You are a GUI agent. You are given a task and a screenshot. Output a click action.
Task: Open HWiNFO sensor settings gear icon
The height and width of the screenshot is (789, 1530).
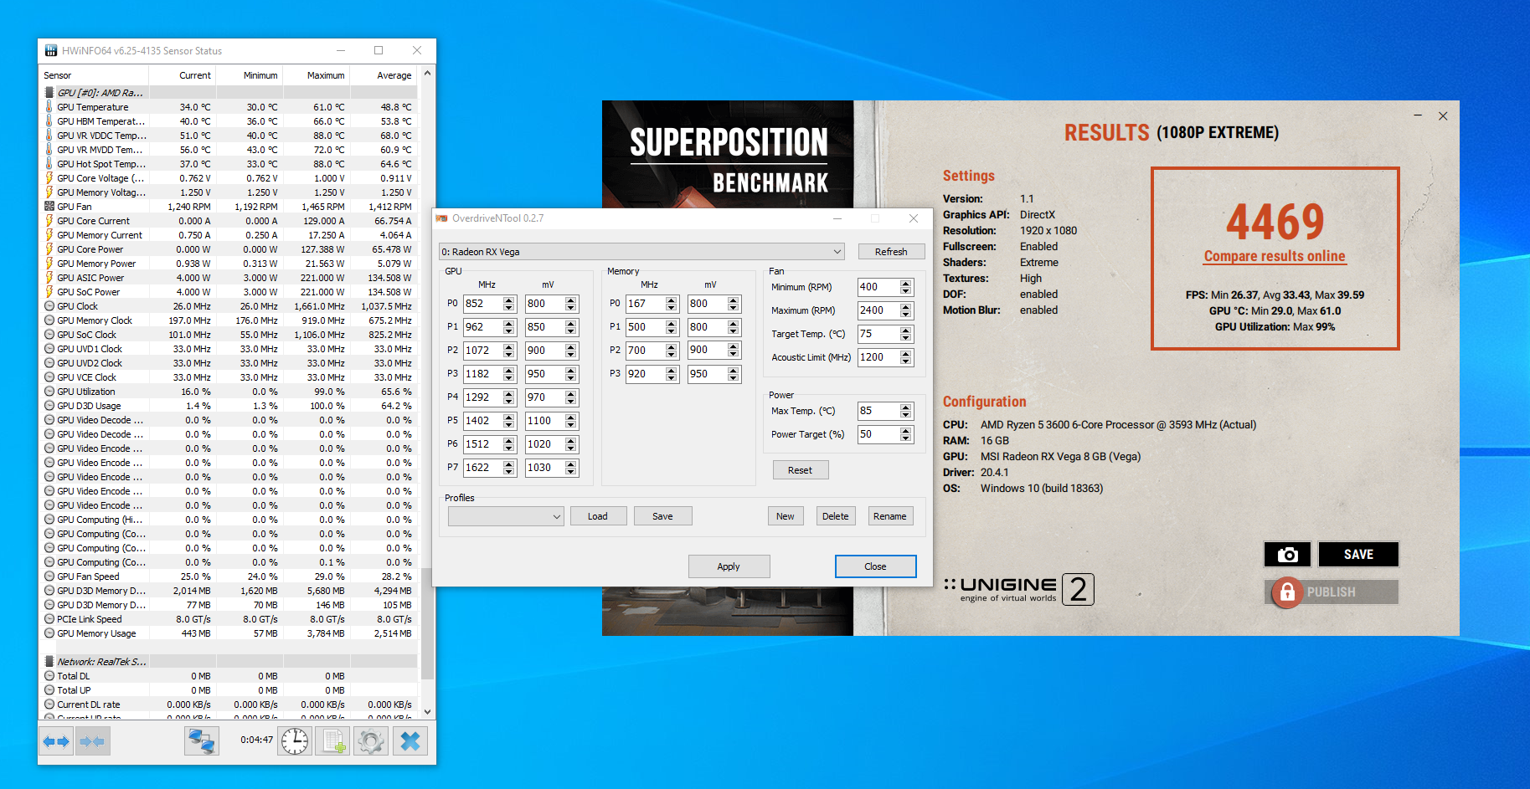coord(371,741)
